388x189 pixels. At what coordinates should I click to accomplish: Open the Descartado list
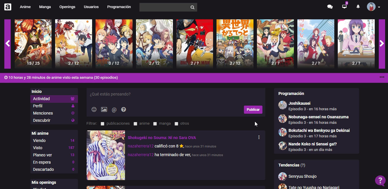54,170
